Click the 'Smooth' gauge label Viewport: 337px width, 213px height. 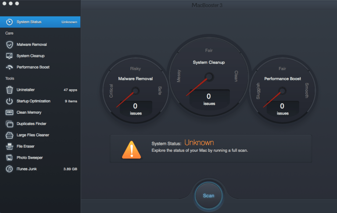click(307, 91)
